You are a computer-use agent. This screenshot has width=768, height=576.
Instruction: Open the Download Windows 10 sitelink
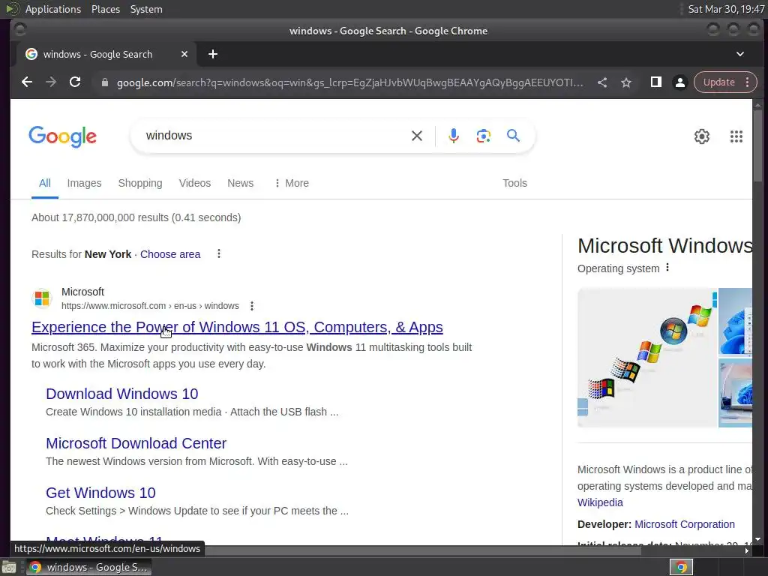click(122, 394)
